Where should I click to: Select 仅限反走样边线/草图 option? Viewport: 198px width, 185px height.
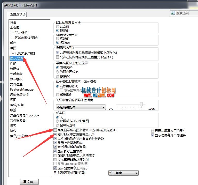[x=57, y=121]
